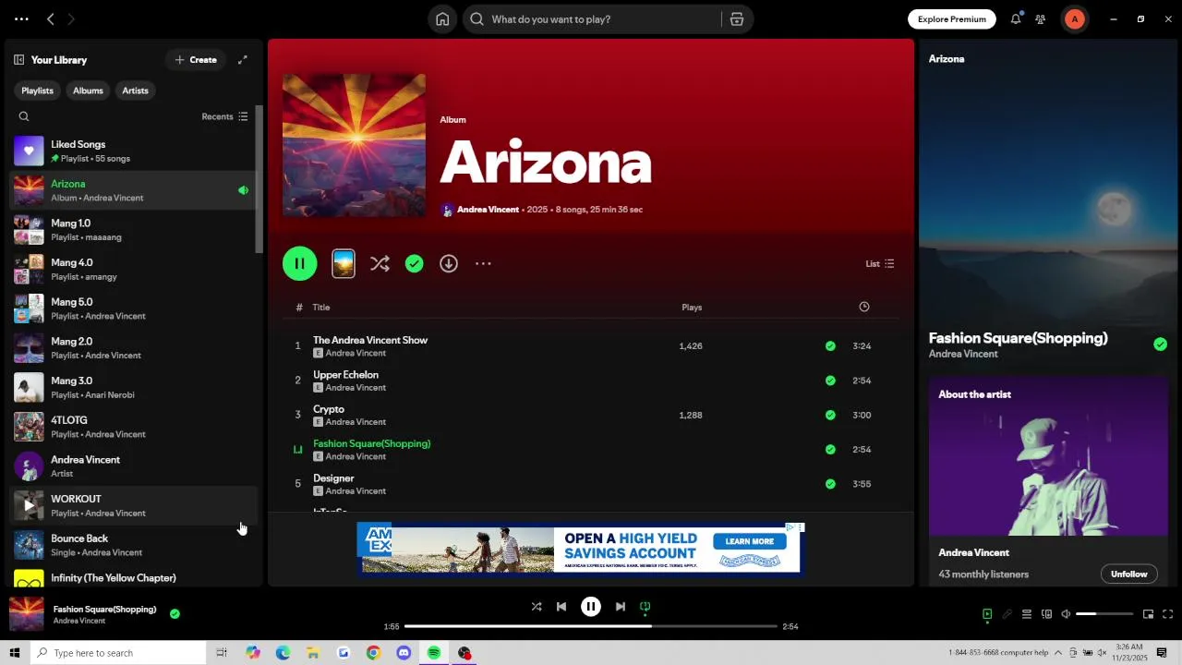
Task: Open the Browse icon in search bar
Action: (x=737, y=19)
